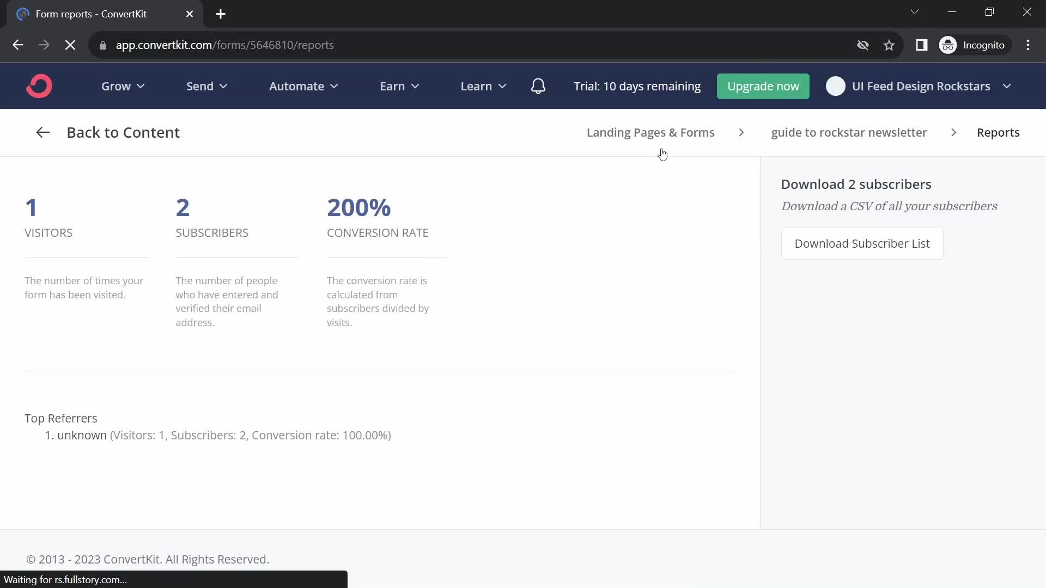Click the Upgrade now button

(763, 86)
